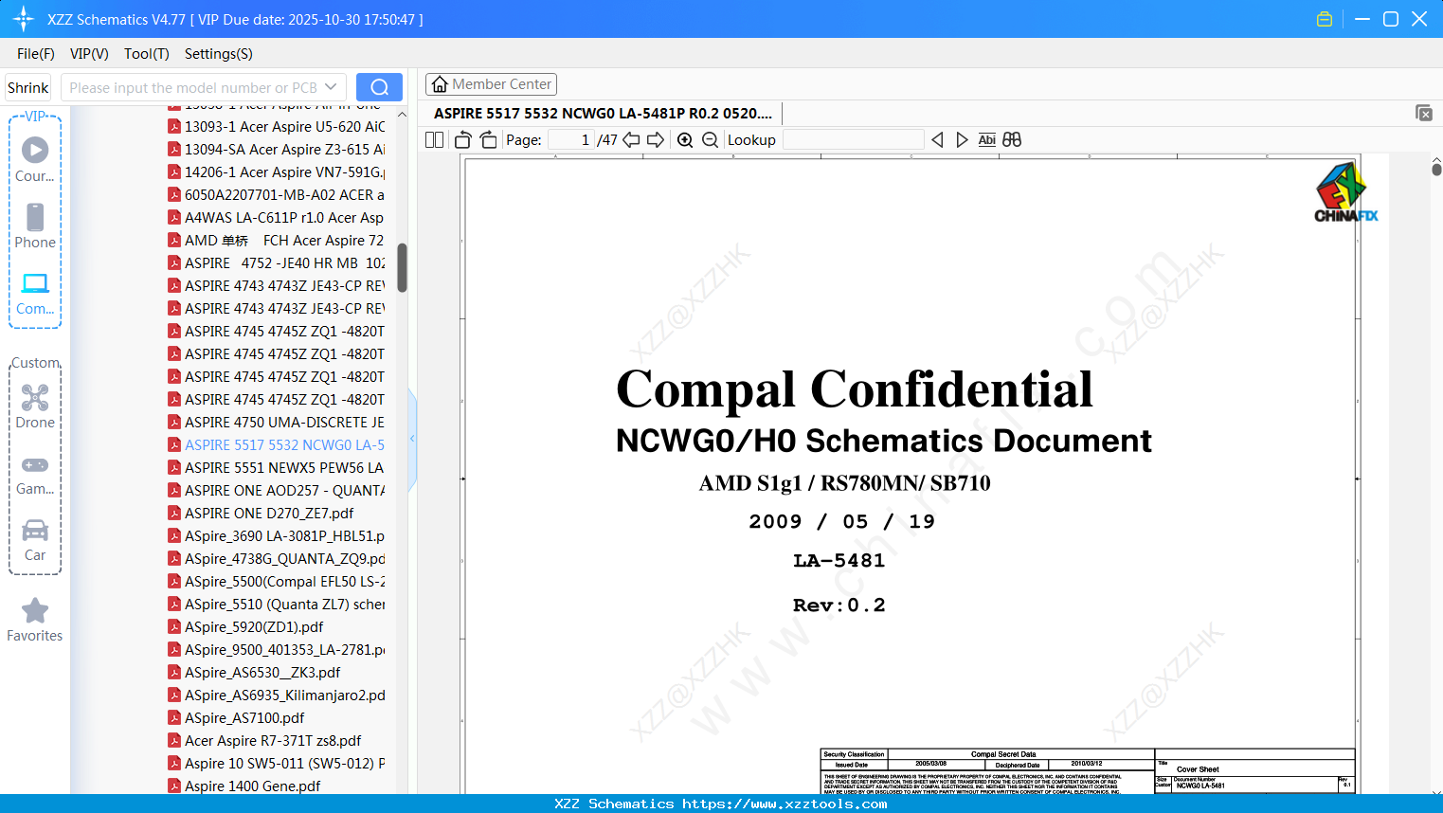1443x813 pixels.
Task: Switch to the Member Center tab
Action: (x=491, y=84)
